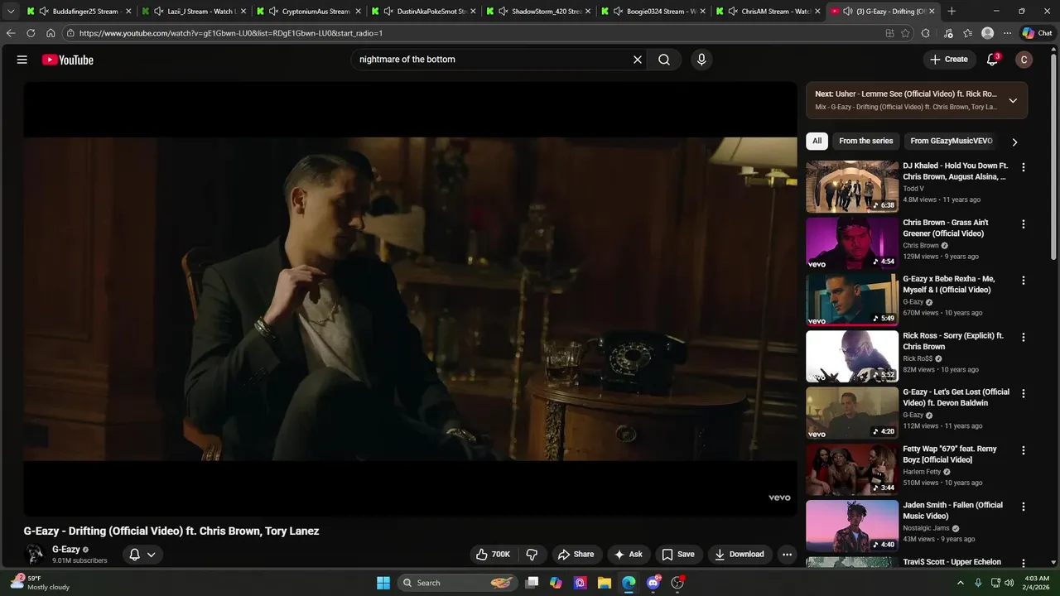Open browser extensions puzzle icon
The height and width of the screenshot is (596, 1060).
tap(926, 33)
